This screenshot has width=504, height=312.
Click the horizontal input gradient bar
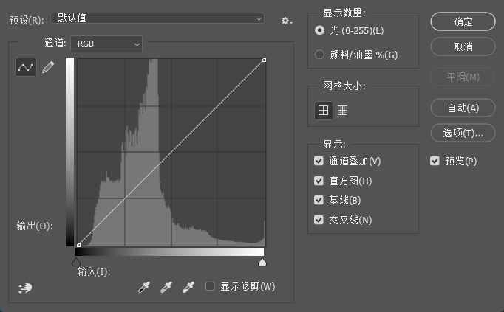[169, 252]
